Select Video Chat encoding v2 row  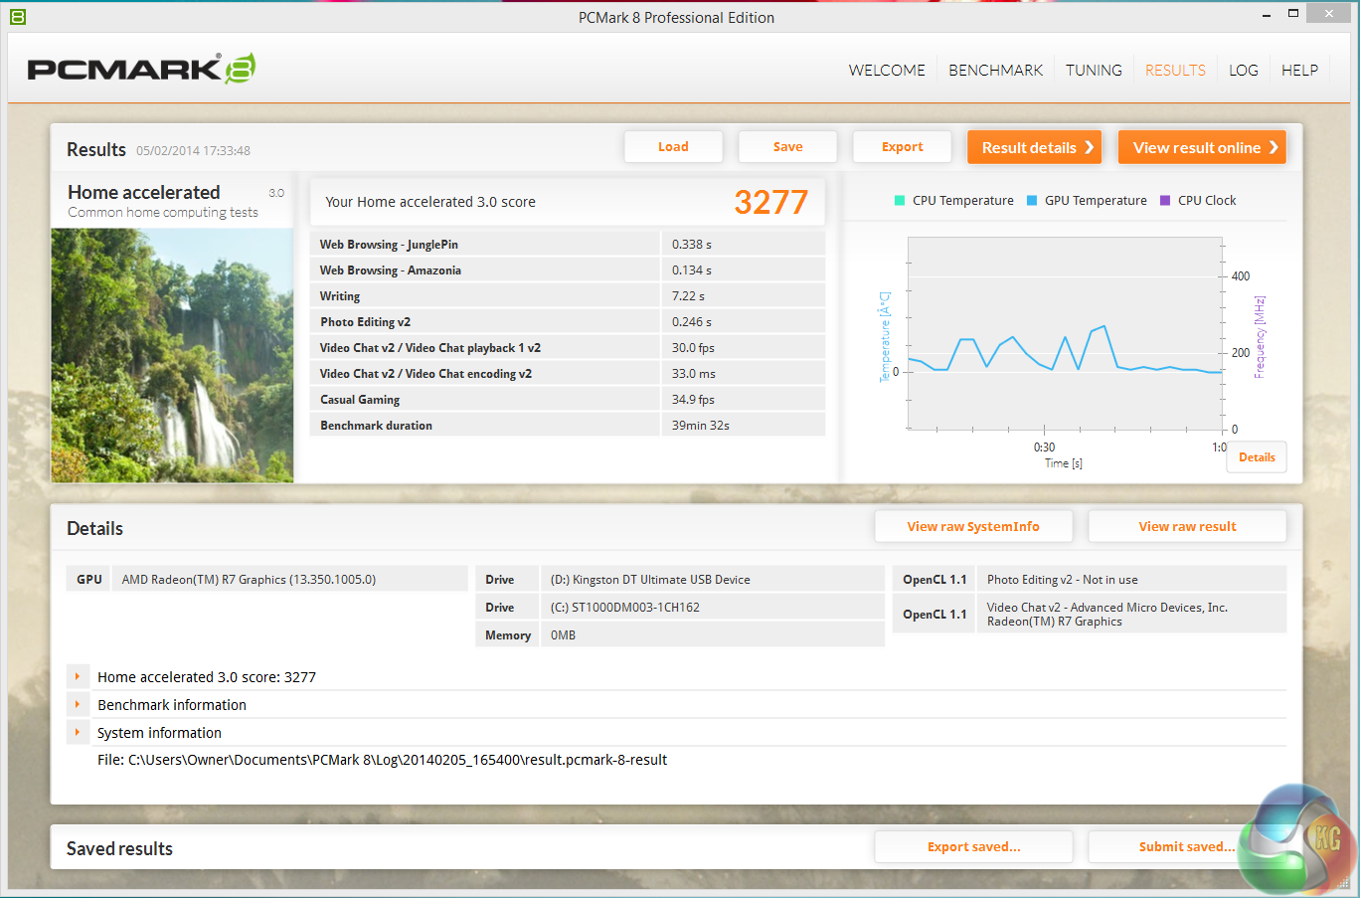[x=568, y=374]
